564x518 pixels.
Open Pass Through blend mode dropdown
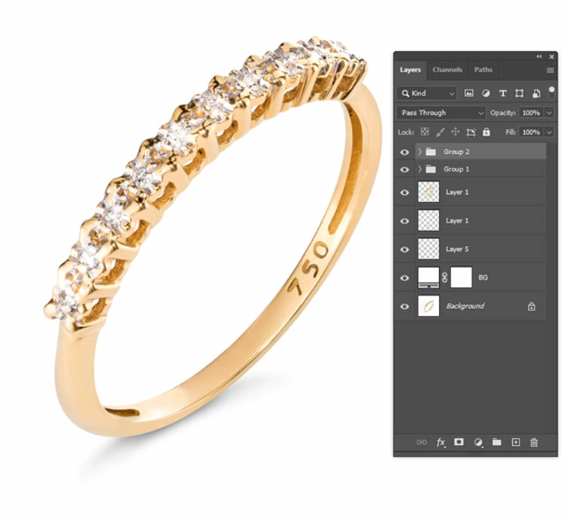(441, 113)
